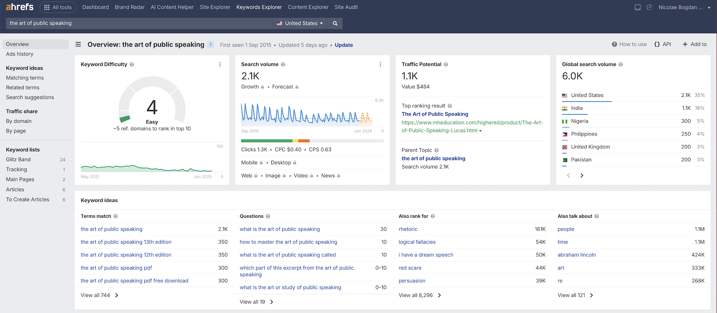Viewport: 717px width, 313px height.
Task: Open Traffic share By domain
Action: (19, 121)
